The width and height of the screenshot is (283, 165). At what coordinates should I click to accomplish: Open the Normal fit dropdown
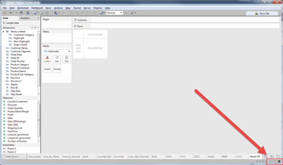[x=114, y=13]
